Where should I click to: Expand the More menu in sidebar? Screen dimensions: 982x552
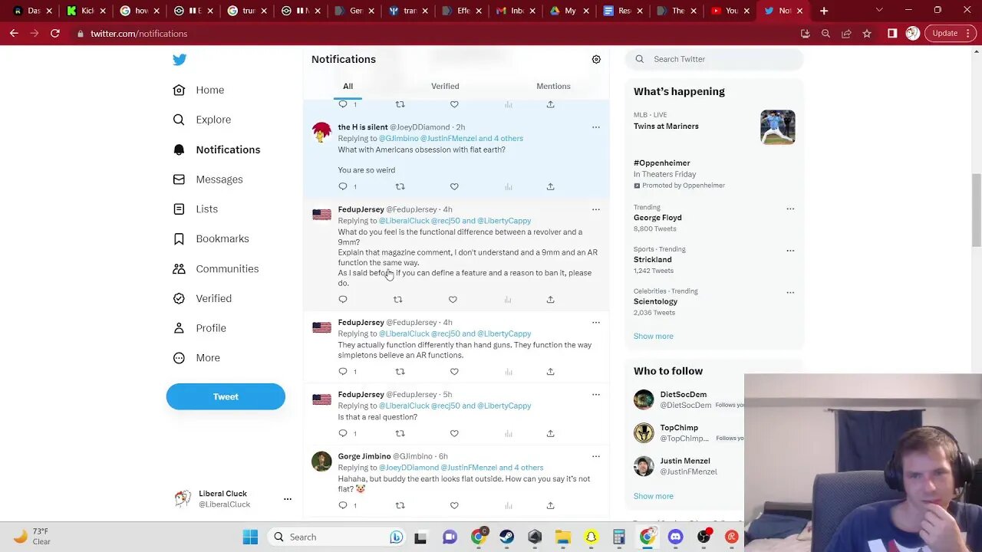click(196, 358)
